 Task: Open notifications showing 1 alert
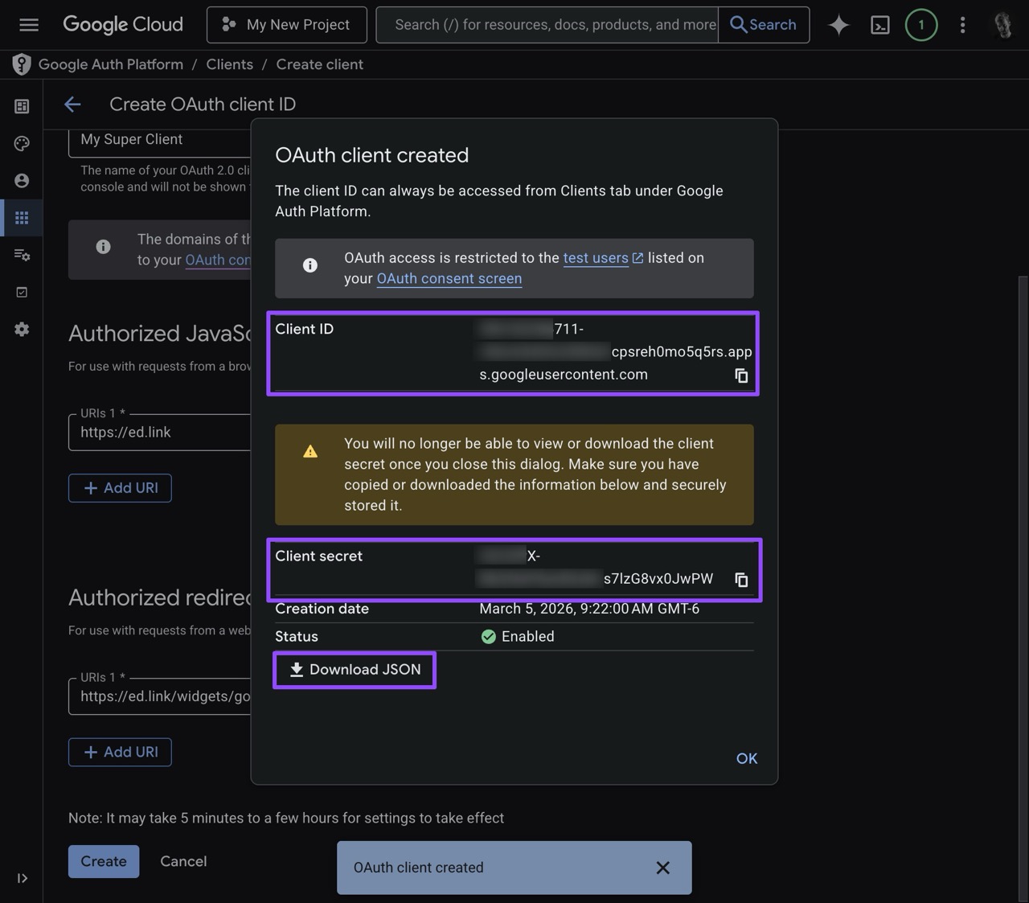pos(921,24)
